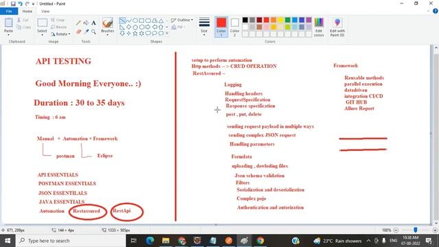Open Microsoft Edge from taskbar

(150, 241)
